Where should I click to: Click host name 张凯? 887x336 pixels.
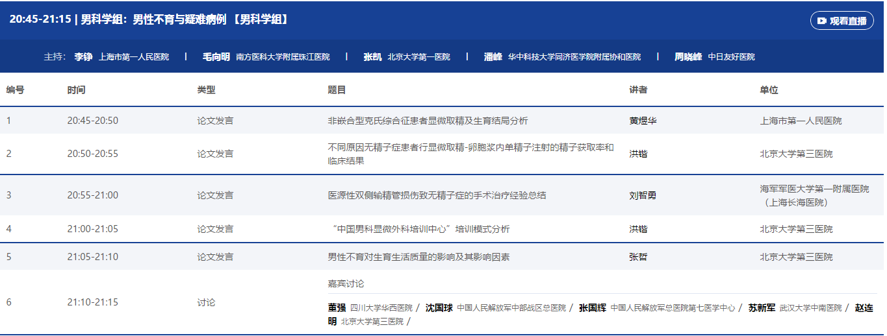[372, 57]
